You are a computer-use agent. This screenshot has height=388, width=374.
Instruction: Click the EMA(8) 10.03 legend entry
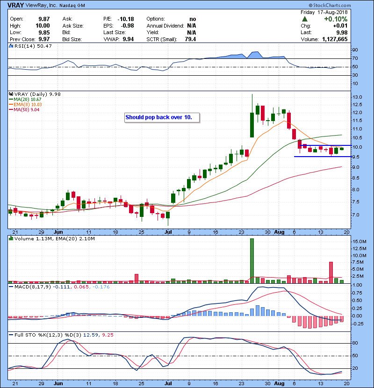(28, 104)
